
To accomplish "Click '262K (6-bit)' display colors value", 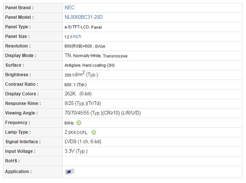I will pyautogui.click(x=78, y=94).
